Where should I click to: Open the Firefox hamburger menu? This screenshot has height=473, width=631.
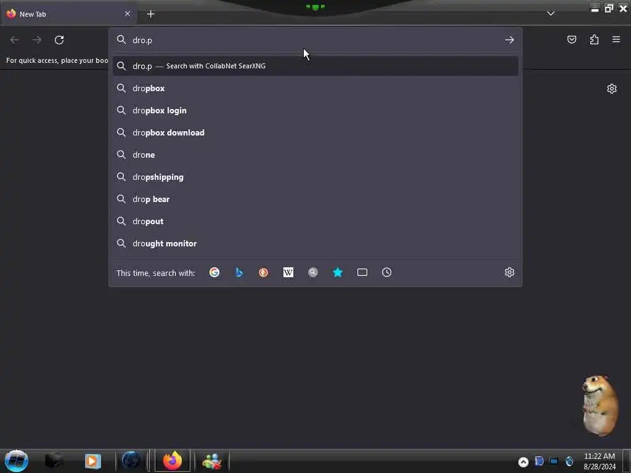coord(616,39)
